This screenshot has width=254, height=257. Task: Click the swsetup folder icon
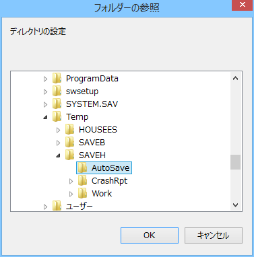(57, 91)
